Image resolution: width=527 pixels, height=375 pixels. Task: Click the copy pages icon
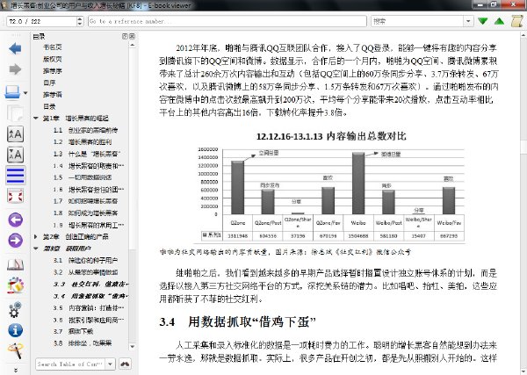(x=15, y=113)
